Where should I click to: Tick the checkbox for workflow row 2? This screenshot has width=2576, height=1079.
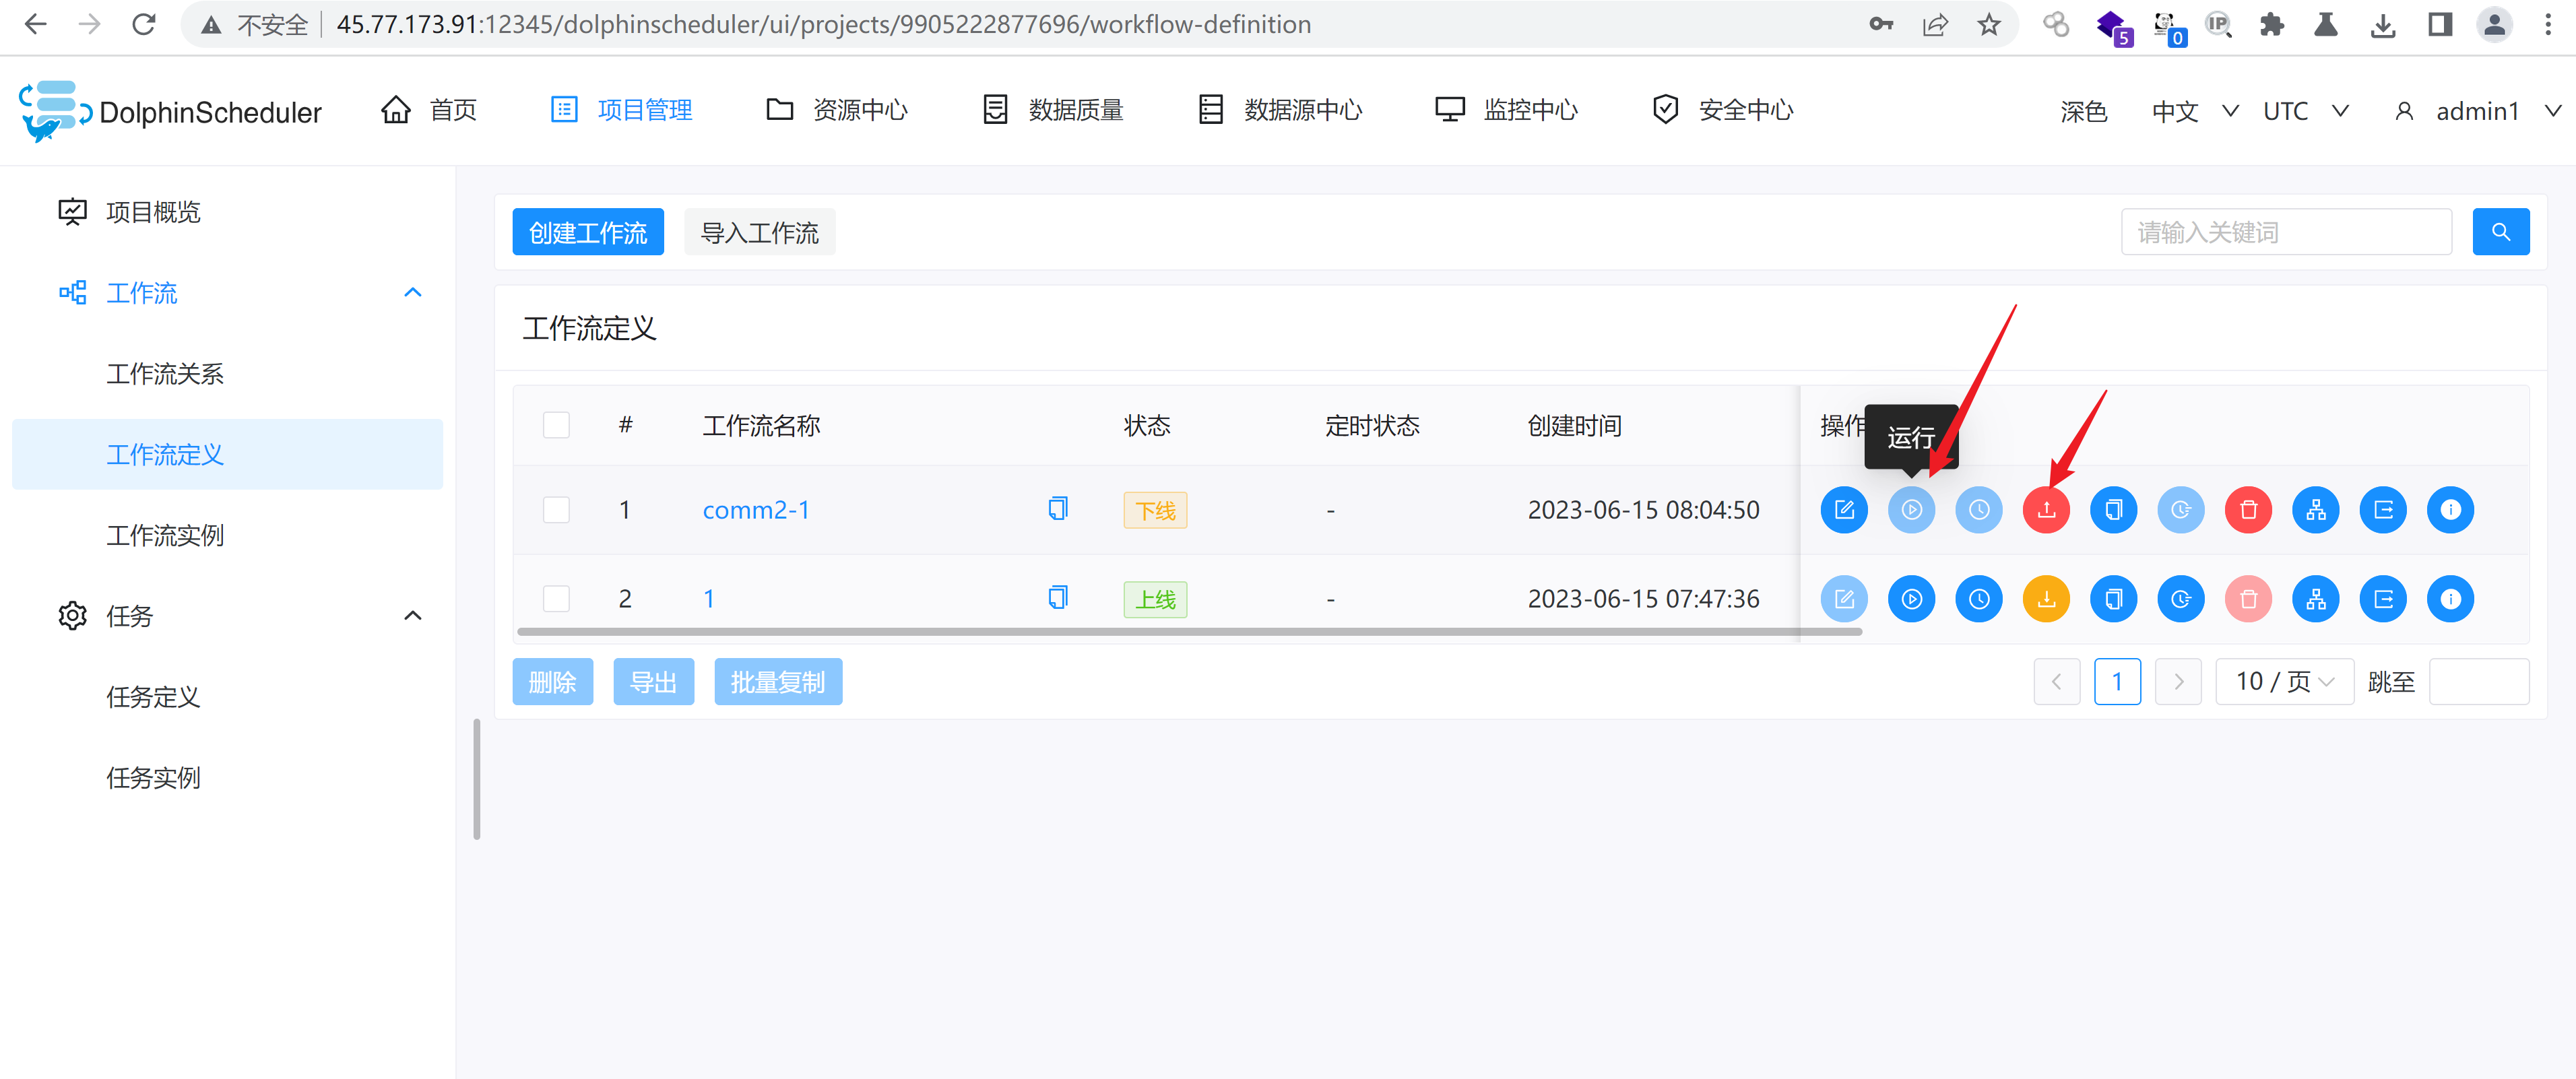556,599
